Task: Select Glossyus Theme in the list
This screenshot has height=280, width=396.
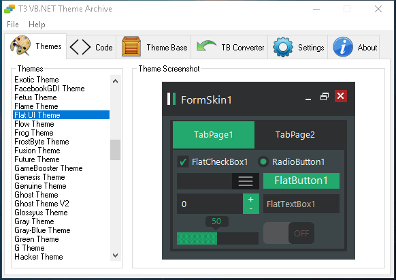Action: click(61, 213)
